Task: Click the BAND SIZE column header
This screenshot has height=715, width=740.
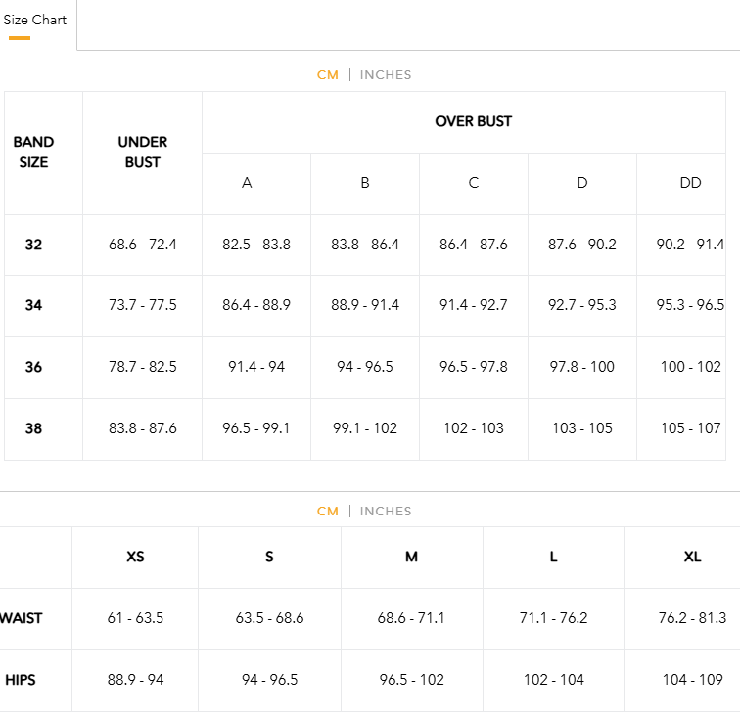Action: click(x=33, y=152)
